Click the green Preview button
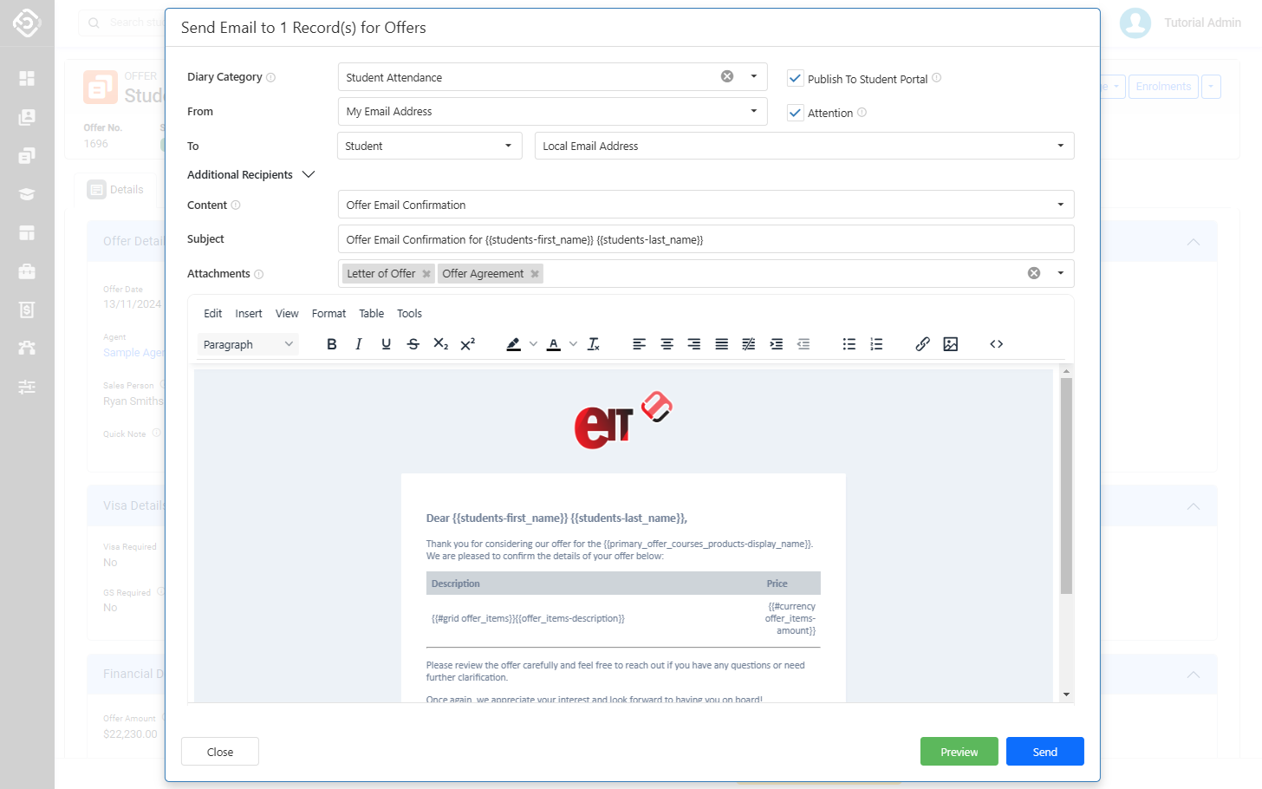This screenshot has height=789, width=1262. 959,752
